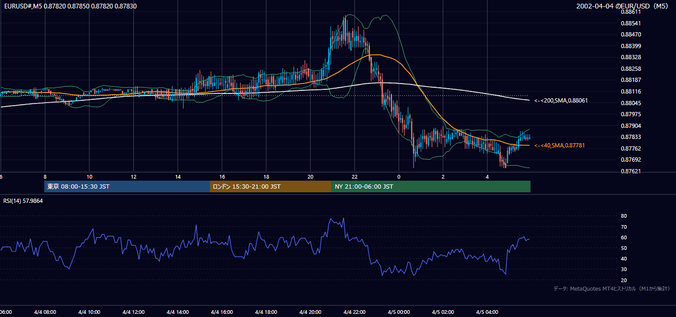Click the 4/4 20:00 bottom time label

click(x=309, y=312)
